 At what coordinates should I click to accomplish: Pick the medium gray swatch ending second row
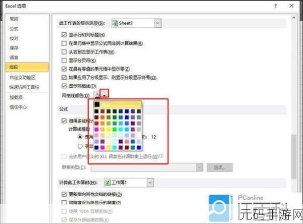click(139, 117)
